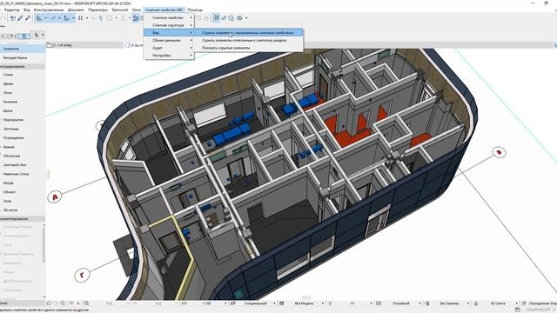Image resolution: width=557 pixels, height=313 pixels.
Task: Select the Настройка menu entry
Action: (169, 56)
